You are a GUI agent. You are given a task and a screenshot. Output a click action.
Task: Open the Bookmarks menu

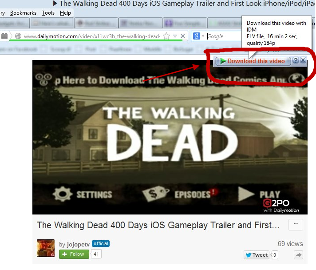23,13
